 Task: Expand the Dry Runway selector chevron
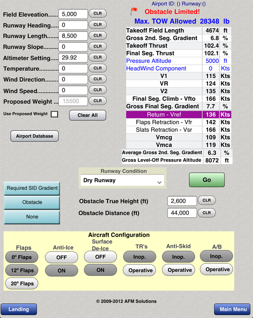click(159, 182)
